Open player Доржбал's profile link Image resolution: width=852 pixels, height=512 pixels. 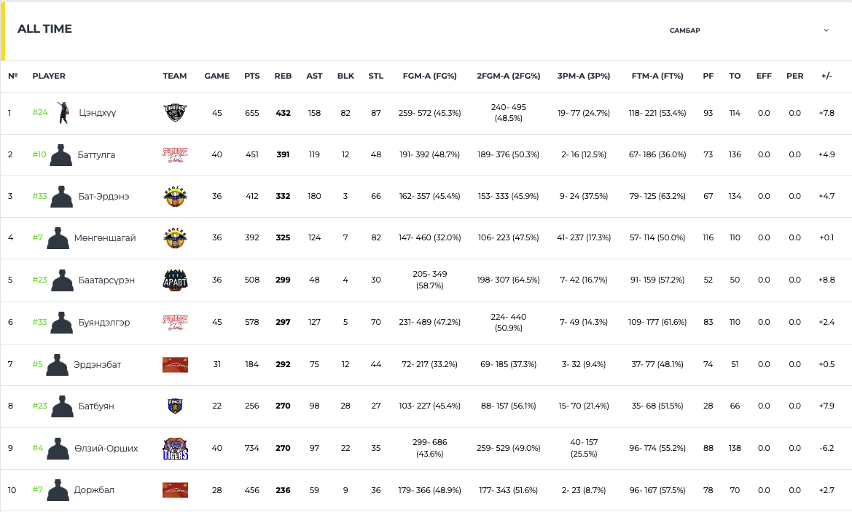point(94,489)
